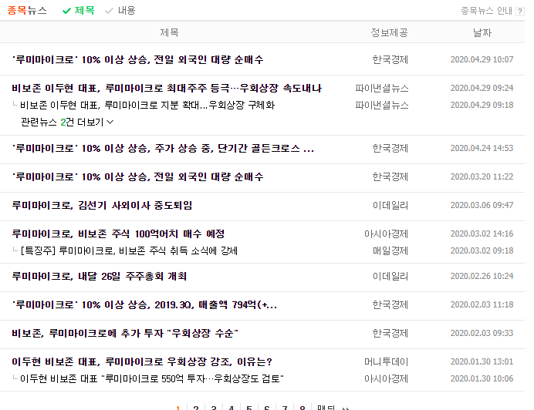Click date 2020.02.26 10:24
This screenshot has height=410, width=534.
pyautogui.click(x=482, y=276)
